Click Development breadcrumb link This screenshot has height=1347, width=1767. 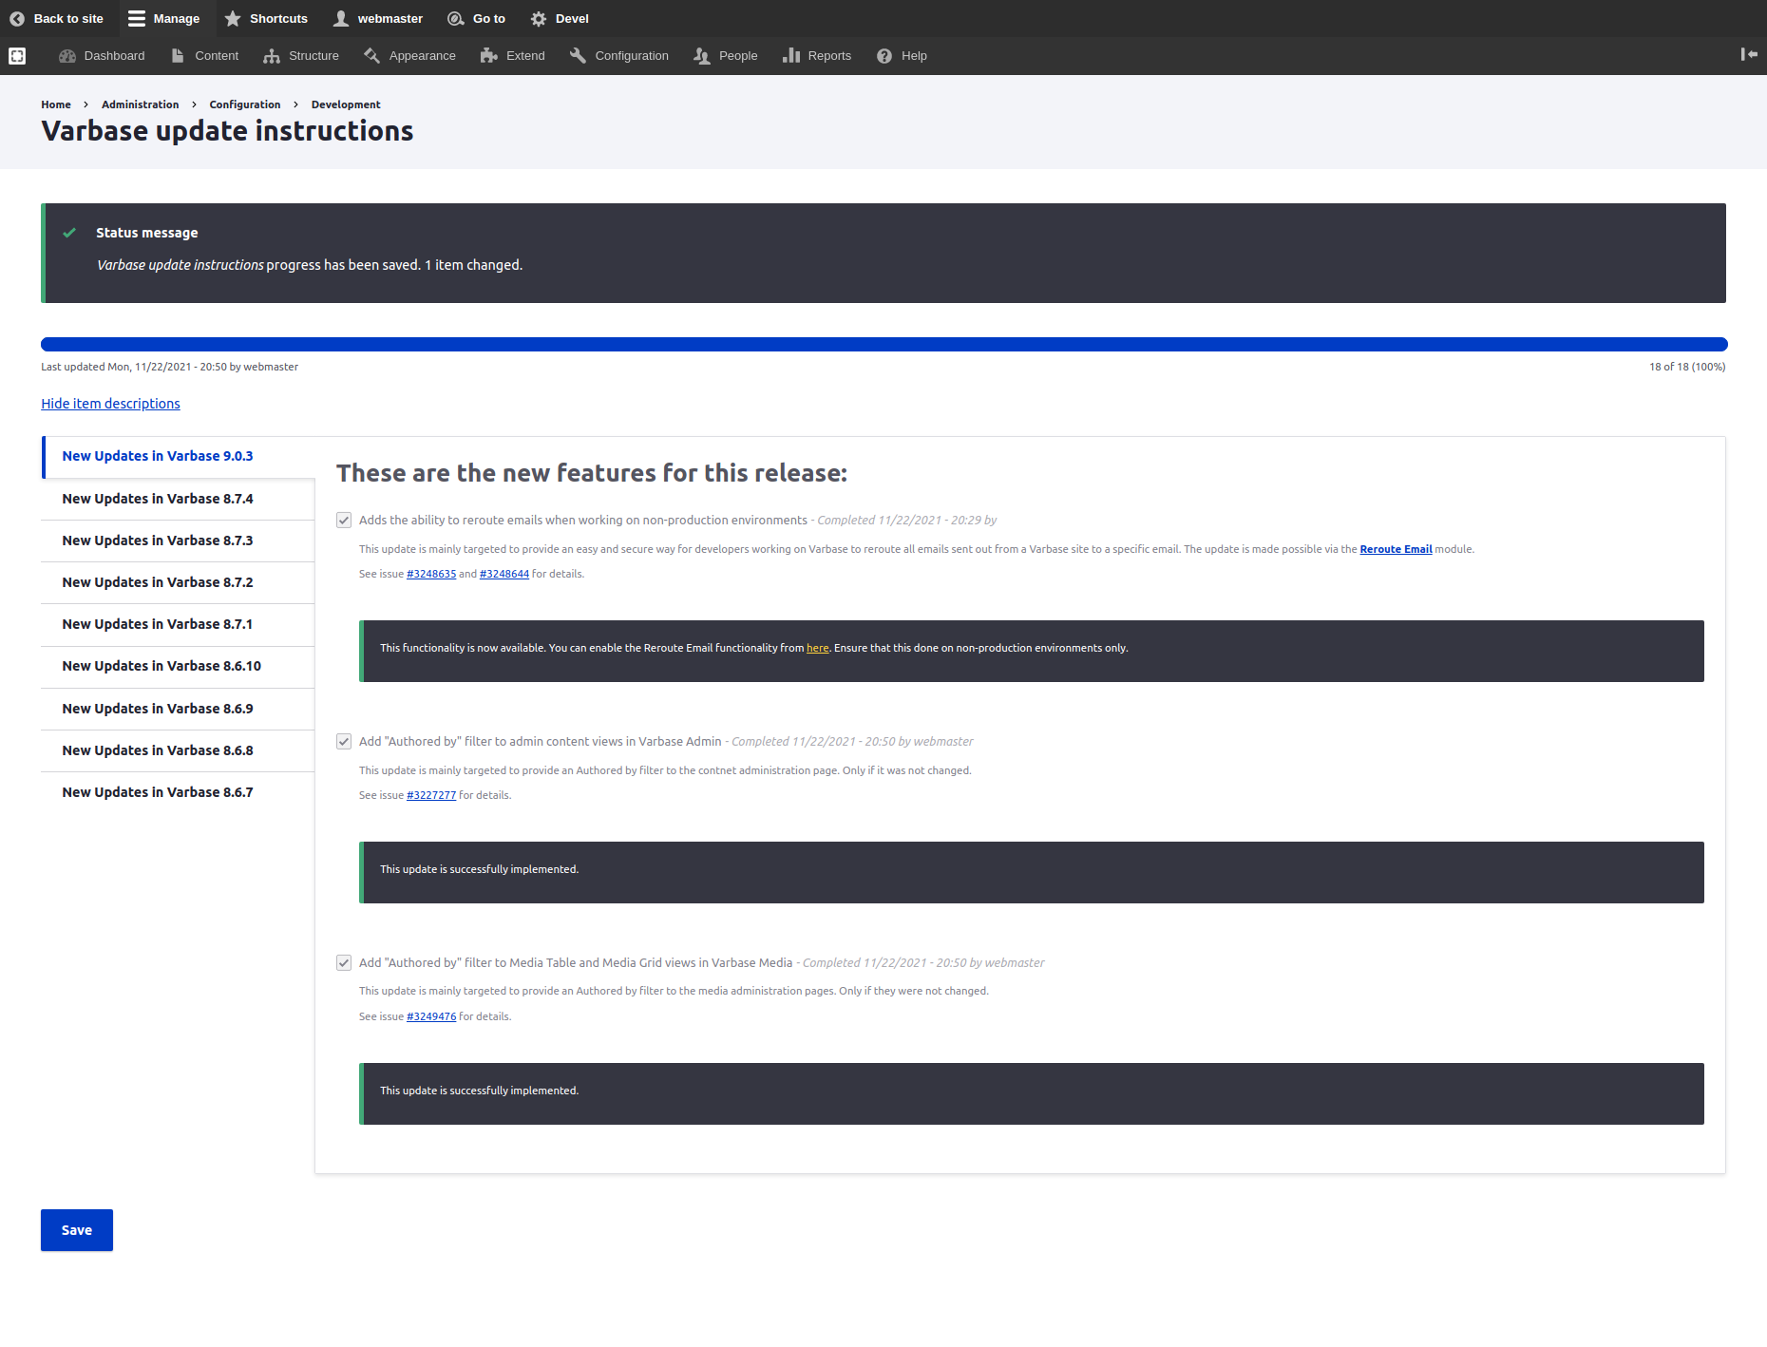tap(346, 104)
